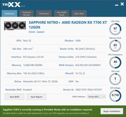
Task: Click the Save Report button
Action: click(x=36, y=97)
